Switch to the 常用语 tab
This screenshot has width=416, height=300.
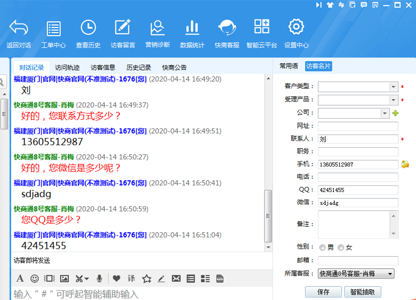[x=288, y=66]
